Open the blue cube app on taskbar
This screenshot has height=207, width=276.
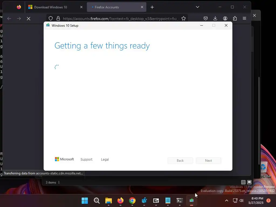[144, 201]
